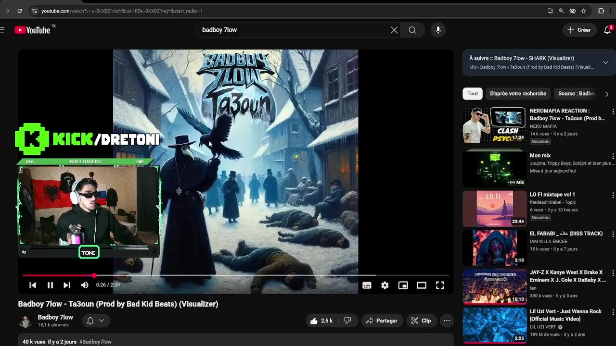Open options for Lil Uzi Vert video
616x346 pixels.
pos(613,312)
